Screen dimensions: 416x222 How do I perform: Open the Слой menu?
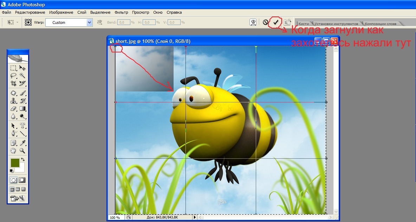[82, 12]
